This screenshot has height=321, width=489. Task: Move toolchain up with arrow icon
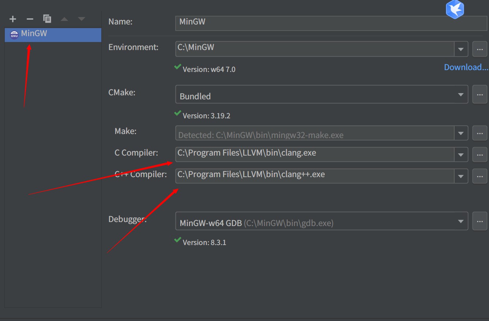[64, 19]
